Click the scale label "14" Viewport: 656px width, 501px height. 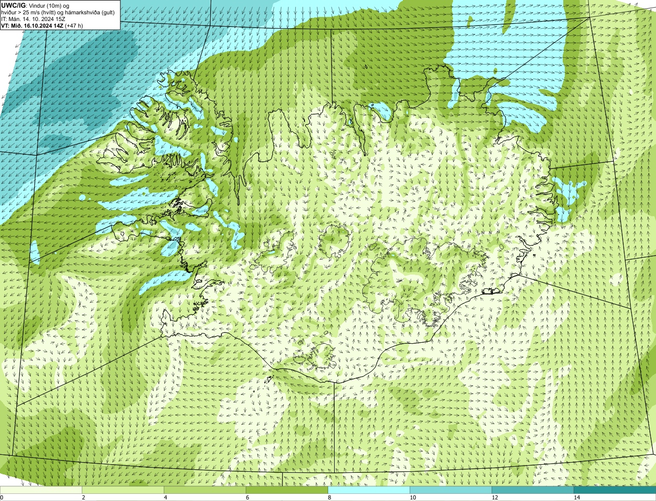(x=577, y=497)
